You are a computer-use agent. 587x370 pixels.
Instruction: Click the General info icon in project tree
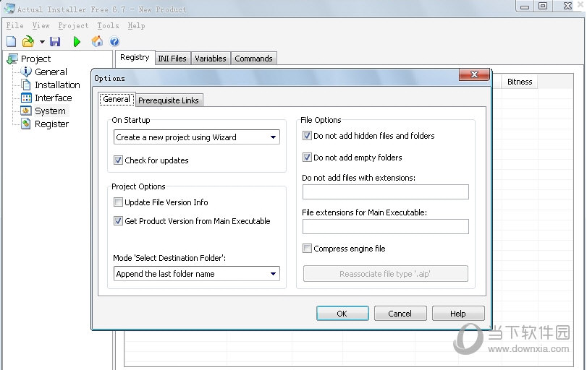pos(26,72)
